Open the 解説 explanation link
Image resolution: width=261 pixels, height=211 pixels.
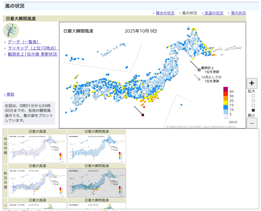click(10, 94)
